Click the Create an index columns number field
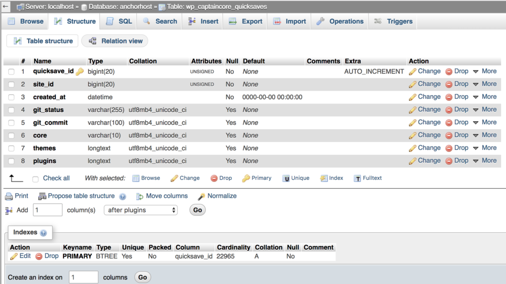This screenshot has height=284, width=506. pos(83,277)
